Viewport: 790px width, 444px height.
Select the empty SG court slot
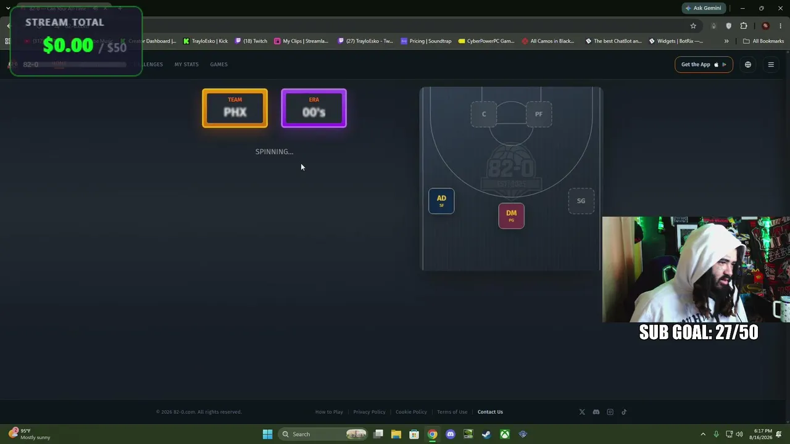coord(581,201)
